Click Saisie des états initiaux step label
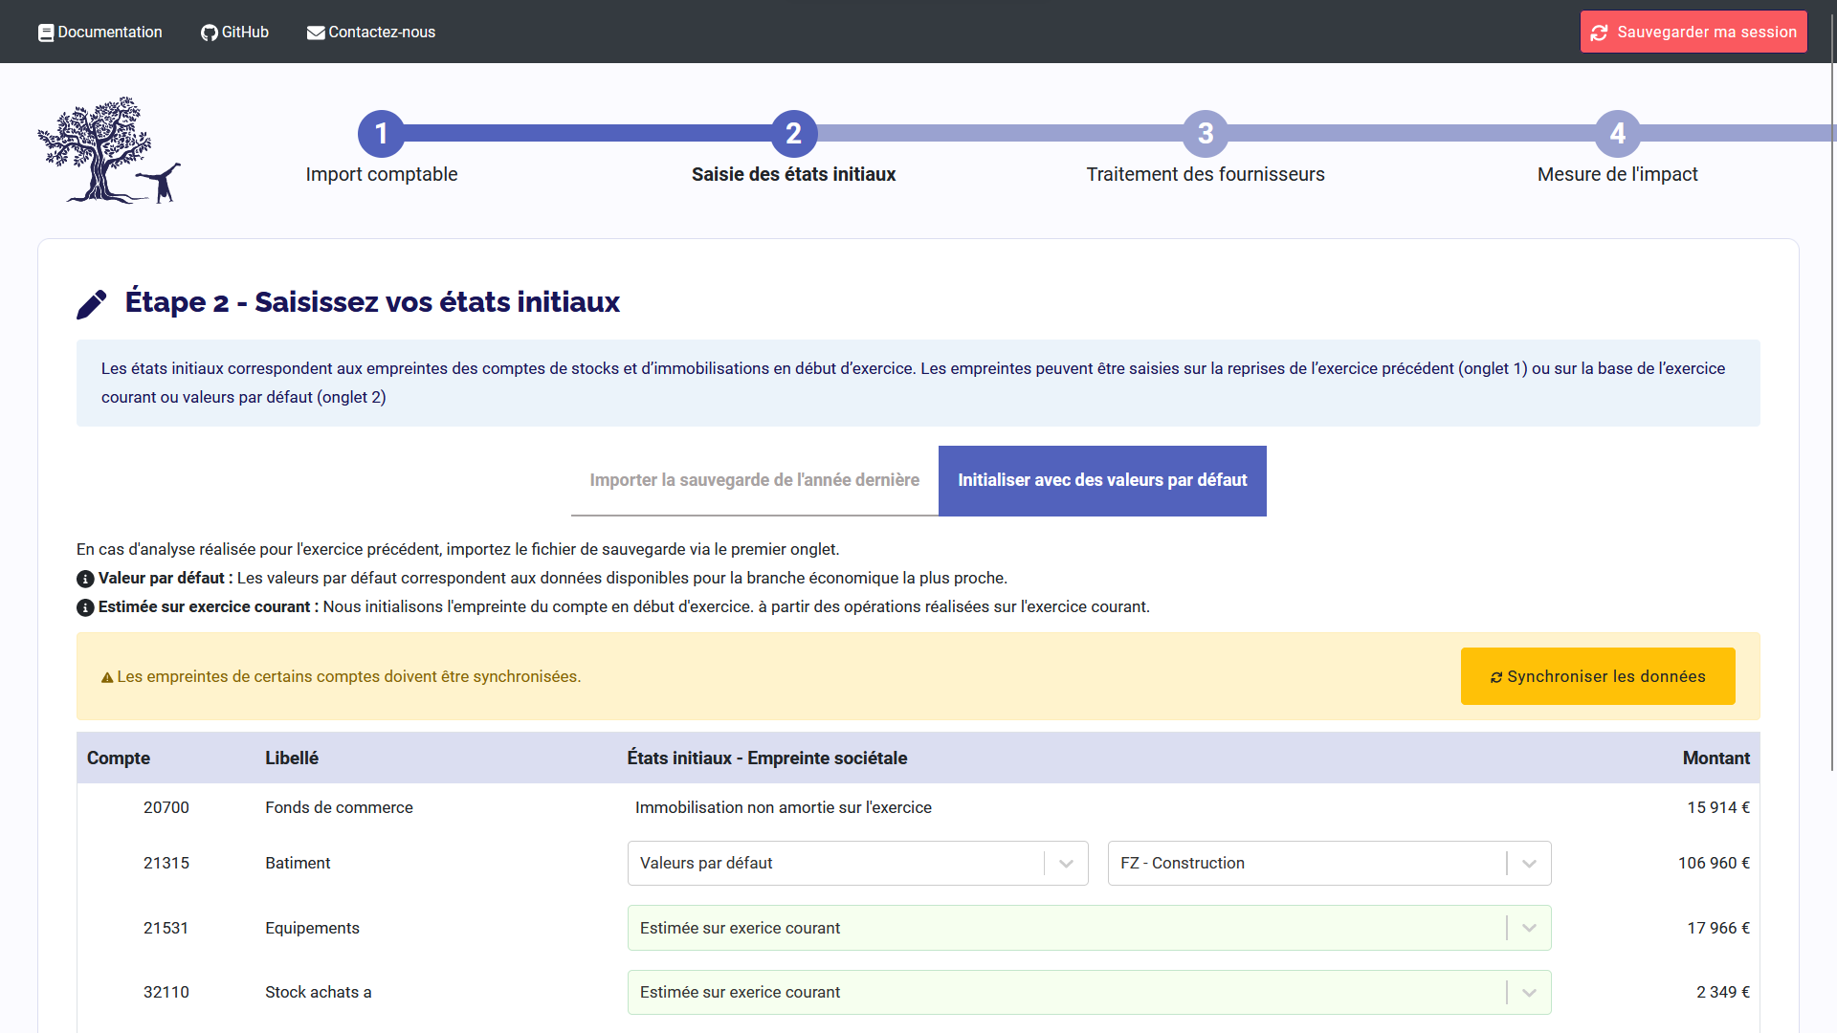 pyautogui.click(x=794, y=174)
